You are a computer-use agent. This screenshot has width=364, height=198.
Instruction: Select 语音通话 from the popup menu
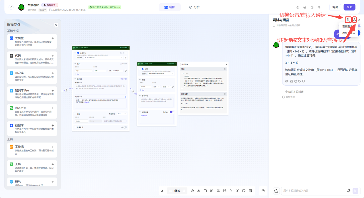tap(347, 26)
